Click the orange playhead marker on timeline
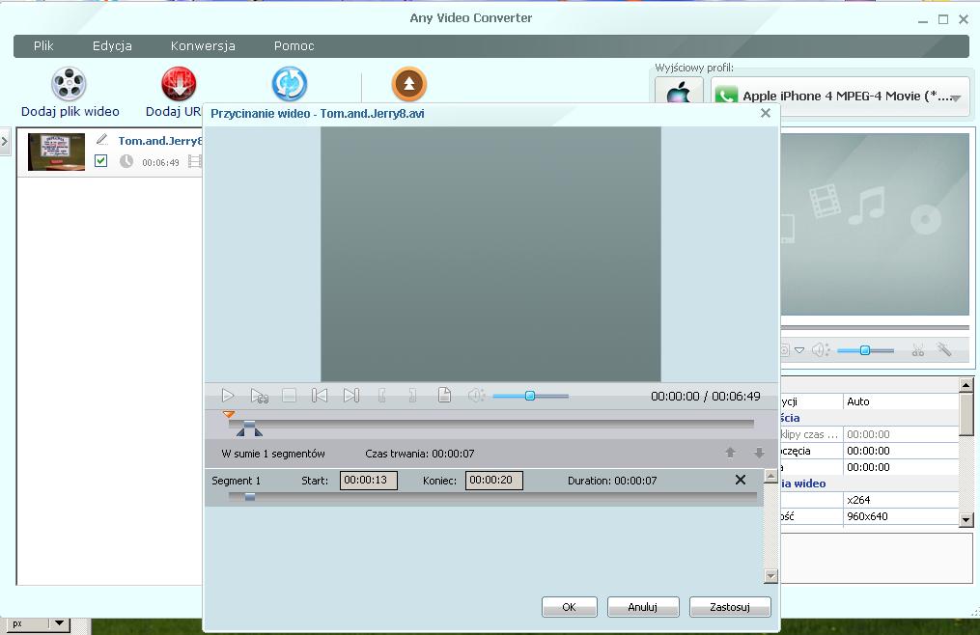This screenshot has width=980, height=635. point(229,414)
